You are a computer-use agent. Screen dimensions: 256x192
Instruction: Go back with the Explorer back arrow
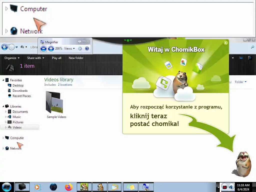tap(4, 47)
